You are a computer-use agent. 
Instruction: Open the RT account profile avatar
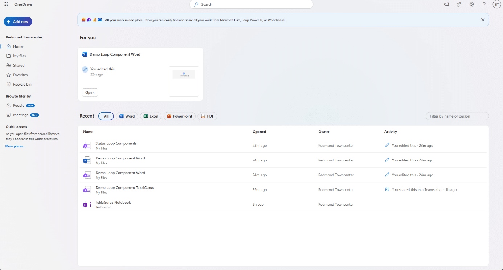[496, 4]
